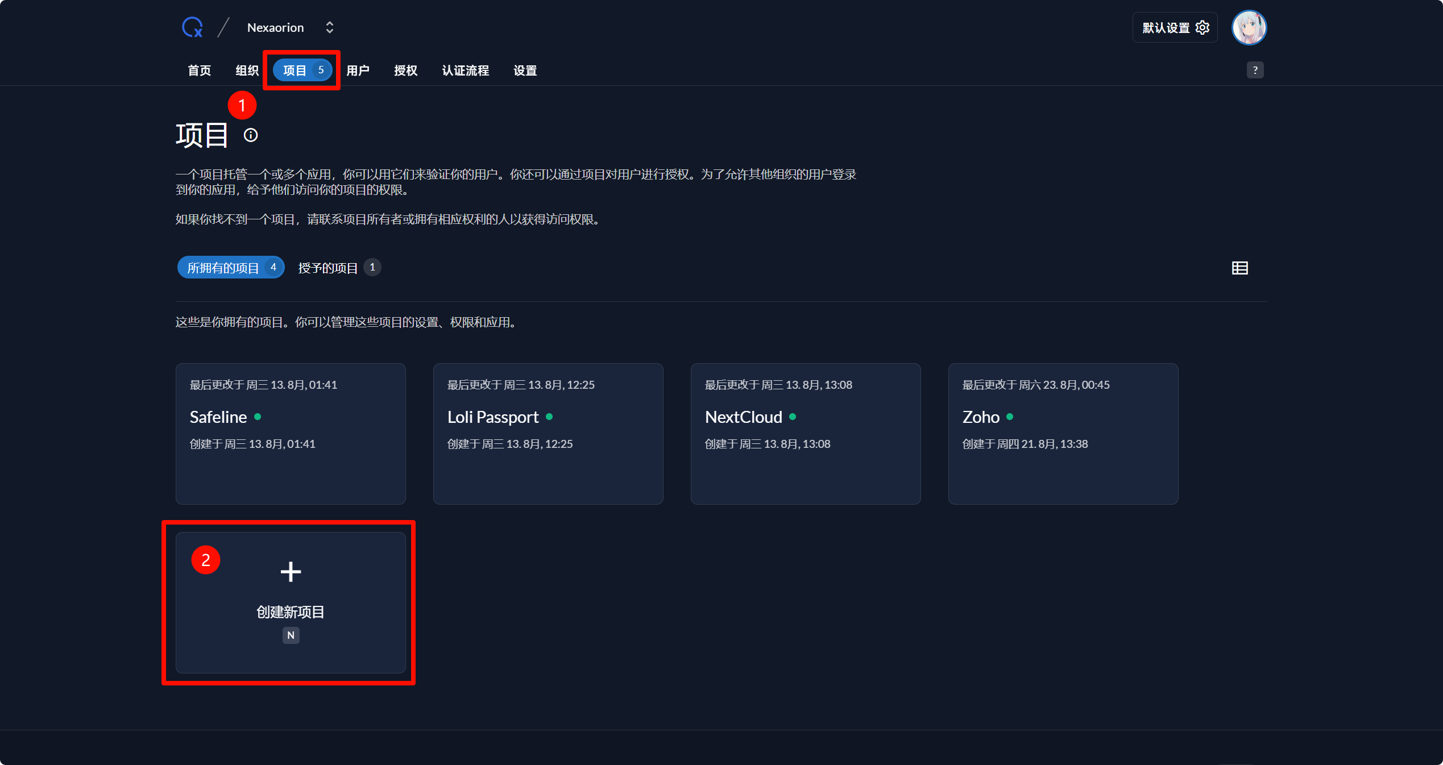Open the 设置 navigation tab
This screenshot has height=765, width=1443.
click(525, 70)
